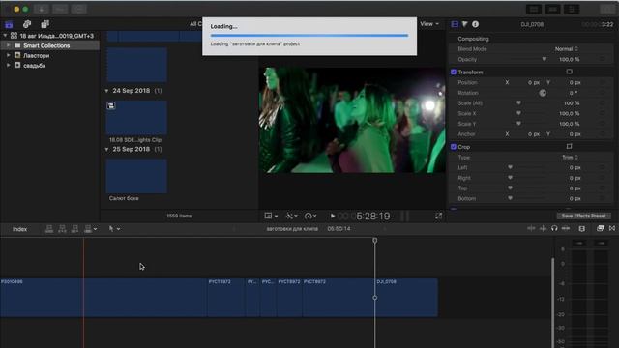Toggle the Browser panel layout button

coord(534,9)
